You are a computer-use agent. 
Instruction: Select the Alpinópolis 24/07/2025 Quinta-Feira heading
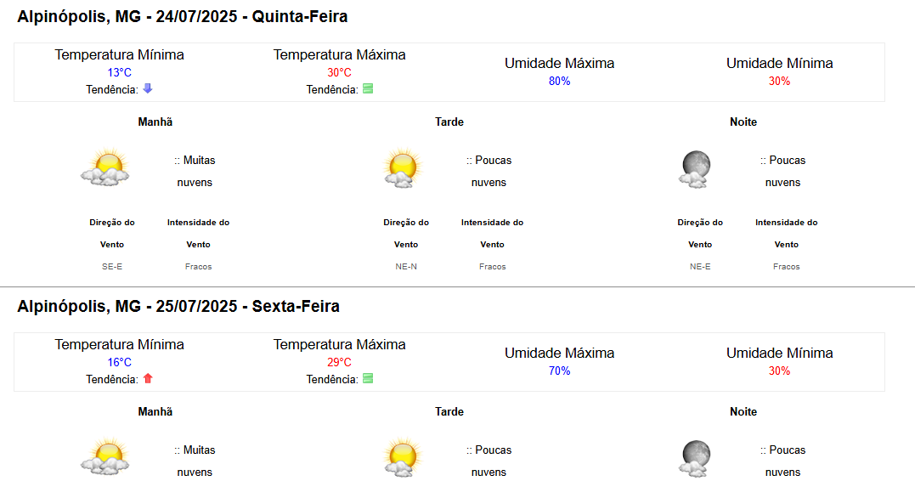pos(183,16)
